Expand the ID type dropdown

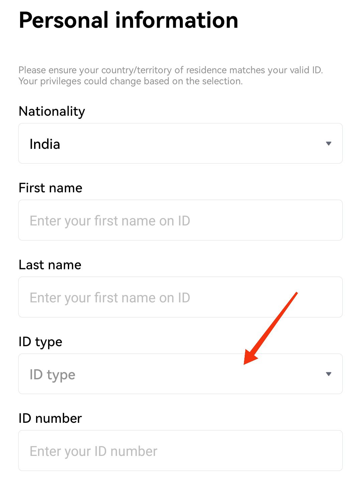pyautogui.click(x=180, y=374)
